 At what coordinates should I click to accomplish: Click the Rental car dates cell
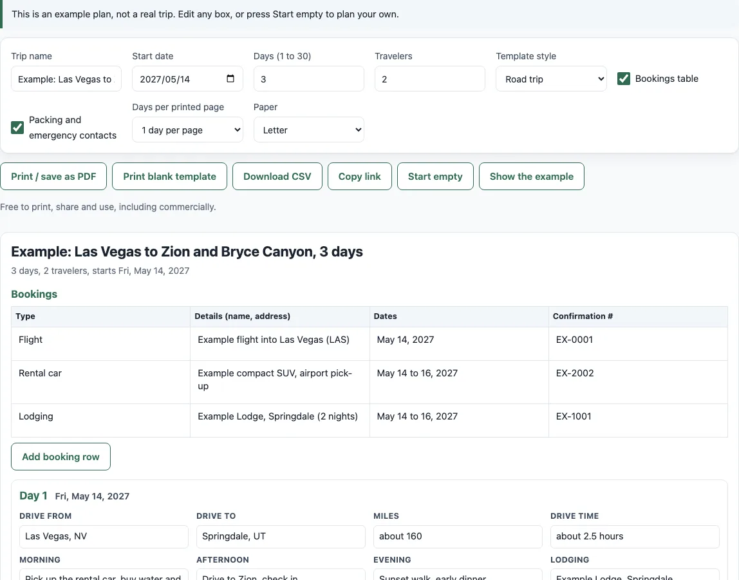pos(459,382)
